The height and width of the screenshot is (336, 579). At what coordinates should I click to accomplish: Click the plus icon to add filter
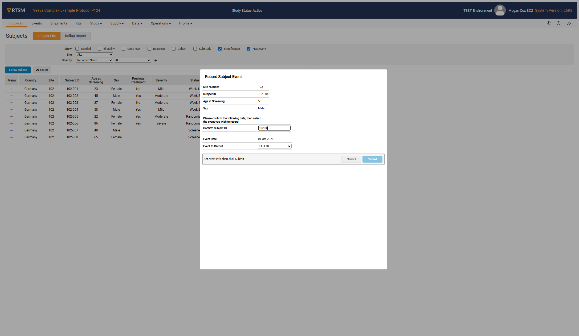point(156,60)
